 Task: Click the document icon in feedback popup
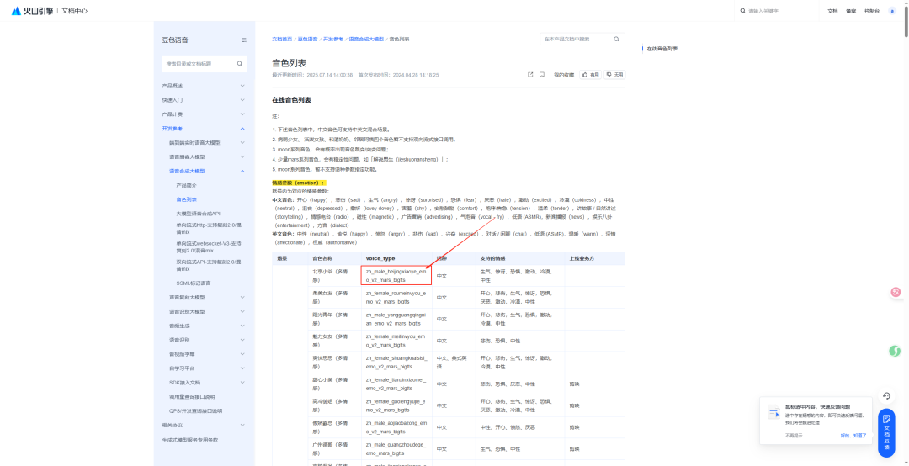tap(774, 413)
